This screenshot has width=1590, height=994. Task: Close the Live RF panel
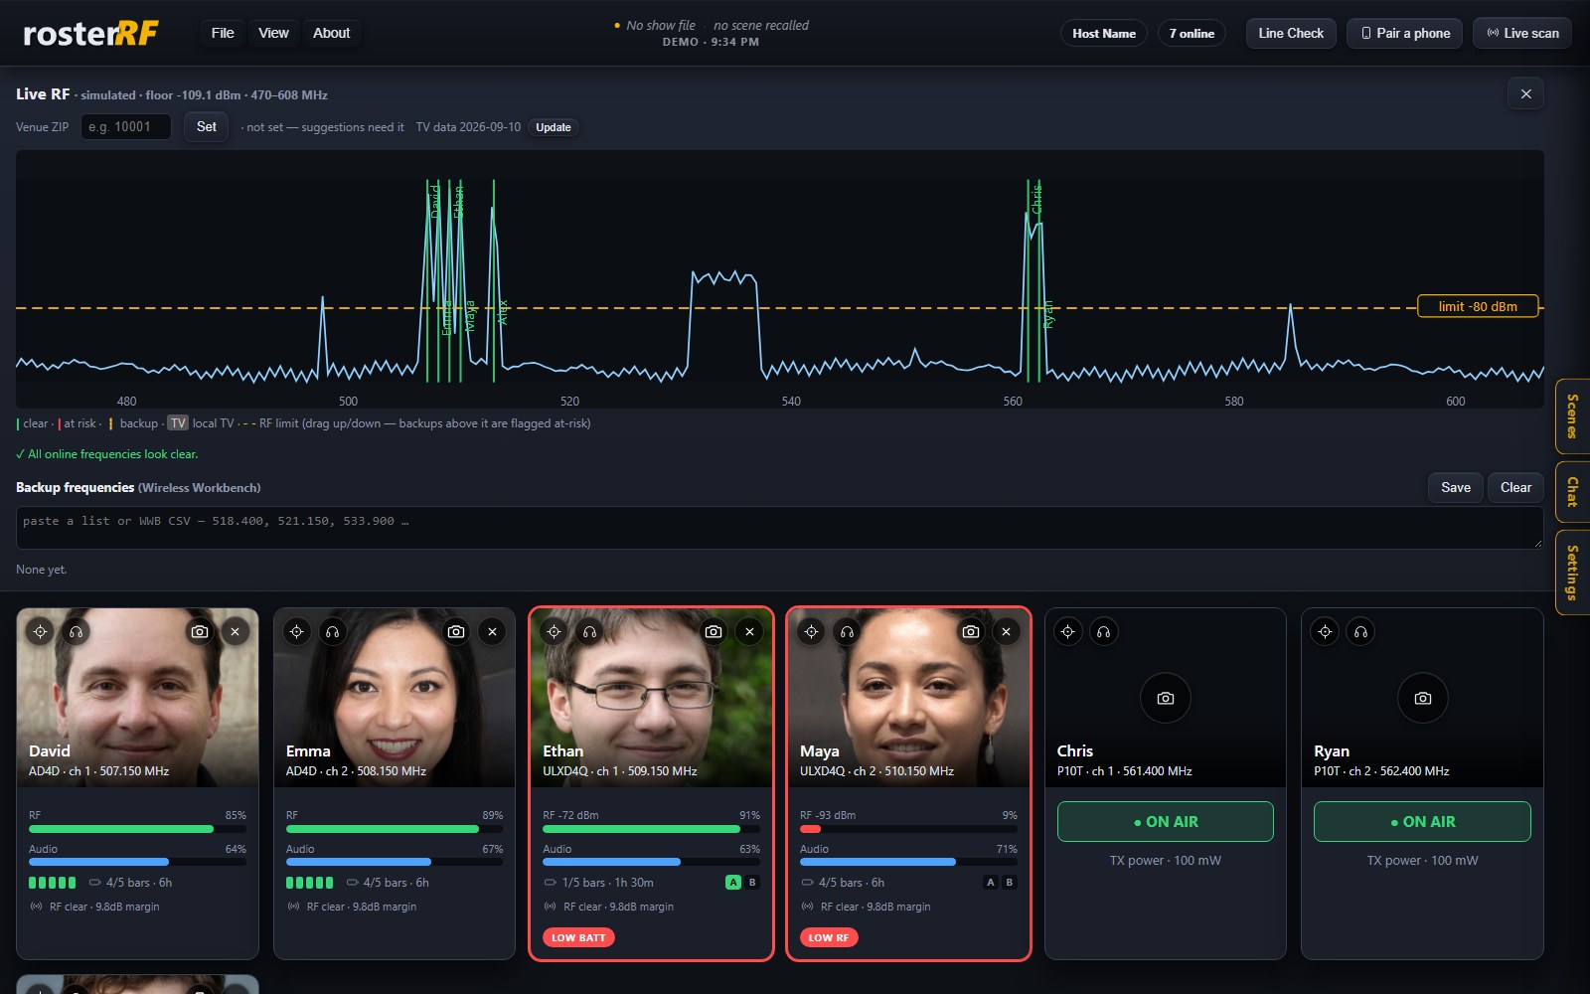coord(1526,94)
